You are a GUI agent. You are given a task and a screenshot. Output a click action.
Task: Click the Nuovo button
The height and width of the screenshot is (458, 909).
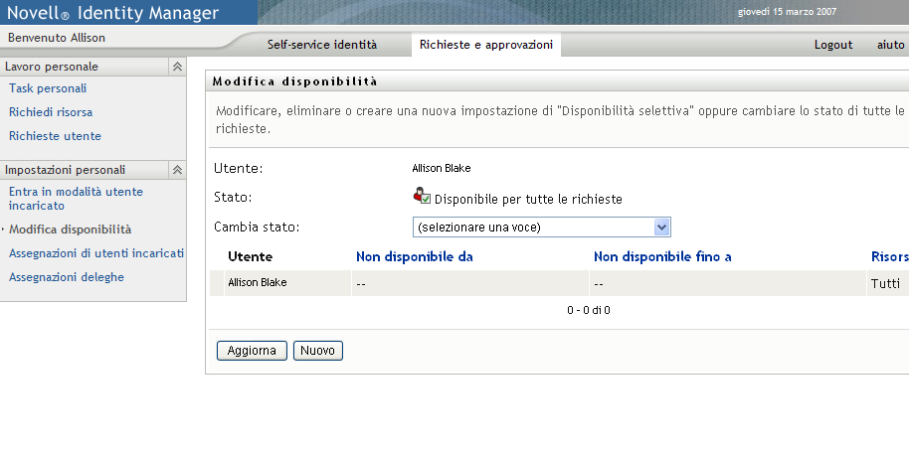click(317, 351)
